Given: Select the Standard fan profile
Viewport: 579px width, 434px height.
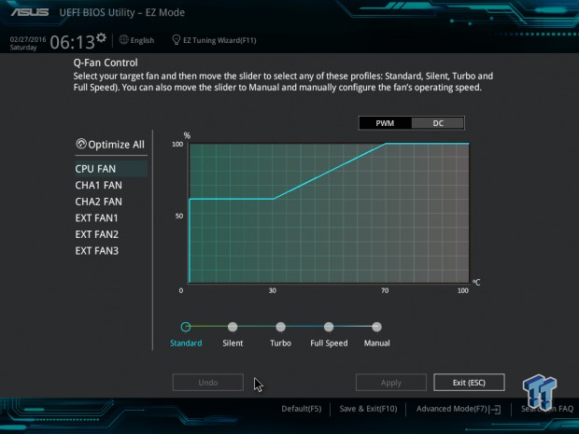Looking at the screenshot, I should pyautogui.click(x=186, y=327).
